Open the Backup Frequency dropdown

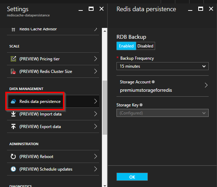(162, 66)
